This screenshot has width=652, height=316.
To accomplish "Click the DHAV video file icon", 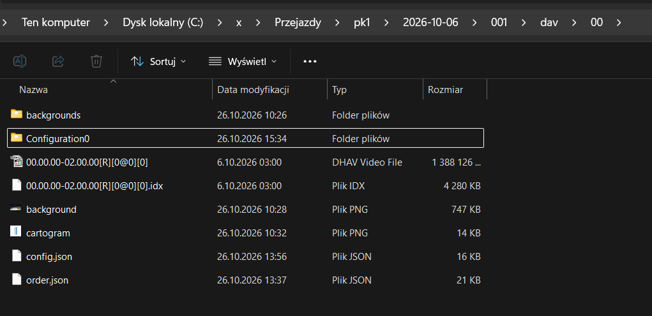I will (16, 162).
